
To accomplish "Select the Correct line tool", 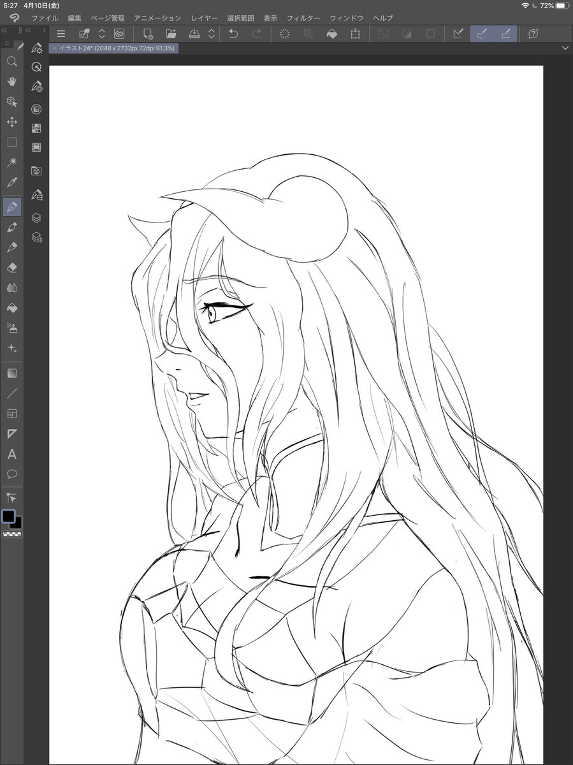I will [x=11, y=497].
